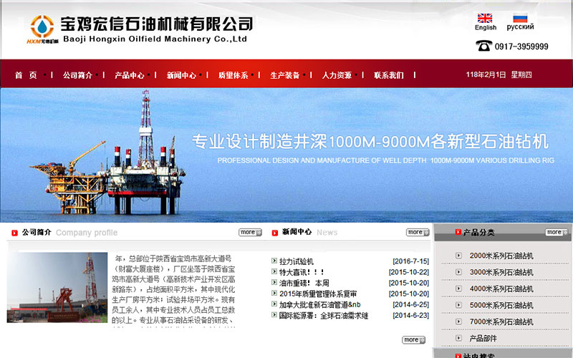Viewport: 573px width, 358px height.
Task: Open news article 油市重磅！本周
Action: [x=304, y=283]
